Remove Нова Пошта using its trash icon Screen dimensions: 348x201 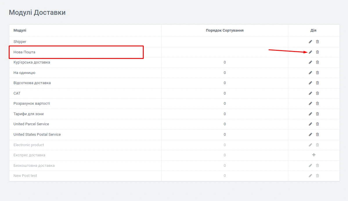317,52
